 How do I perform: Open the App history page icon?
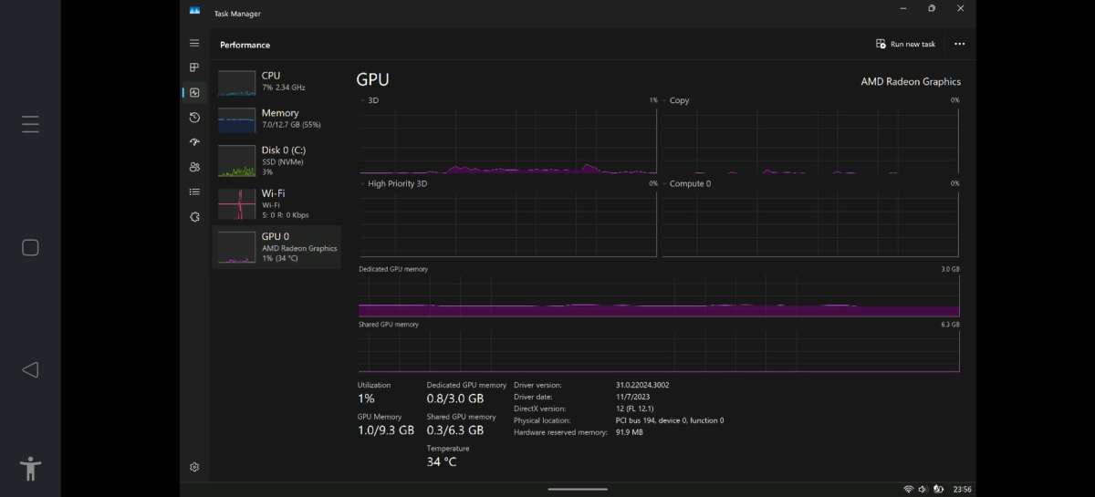click(194, 118)
